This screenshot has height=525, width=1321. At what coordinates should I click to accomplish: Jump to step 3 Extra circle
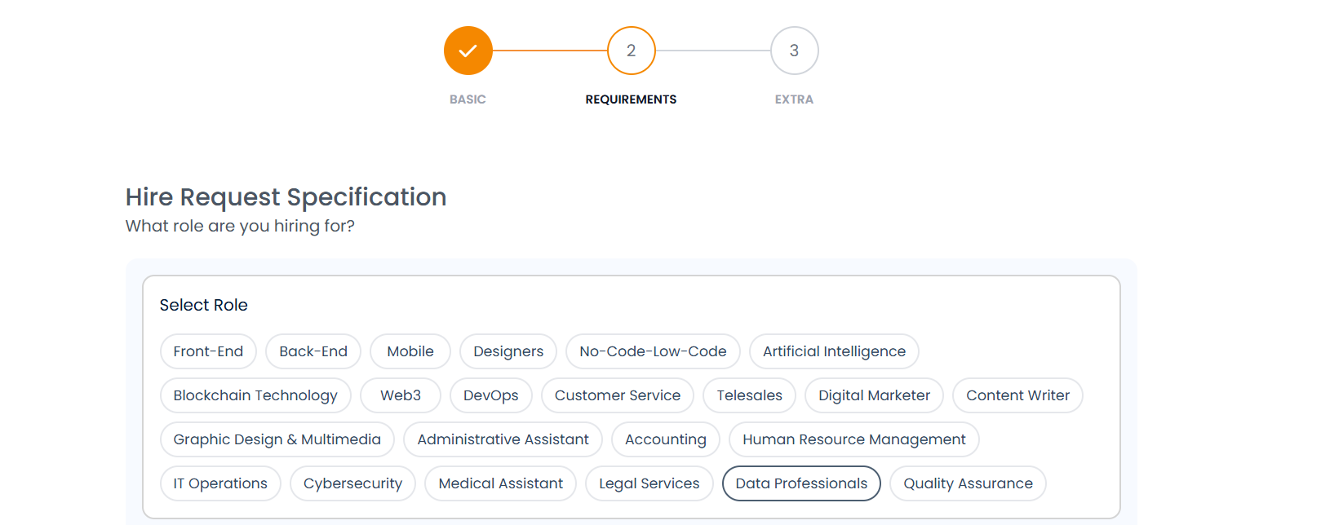pos(794,51)
